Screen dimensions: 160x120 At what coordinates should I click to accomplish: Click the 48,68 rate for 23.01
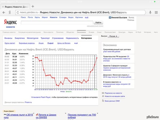point(15,83)
